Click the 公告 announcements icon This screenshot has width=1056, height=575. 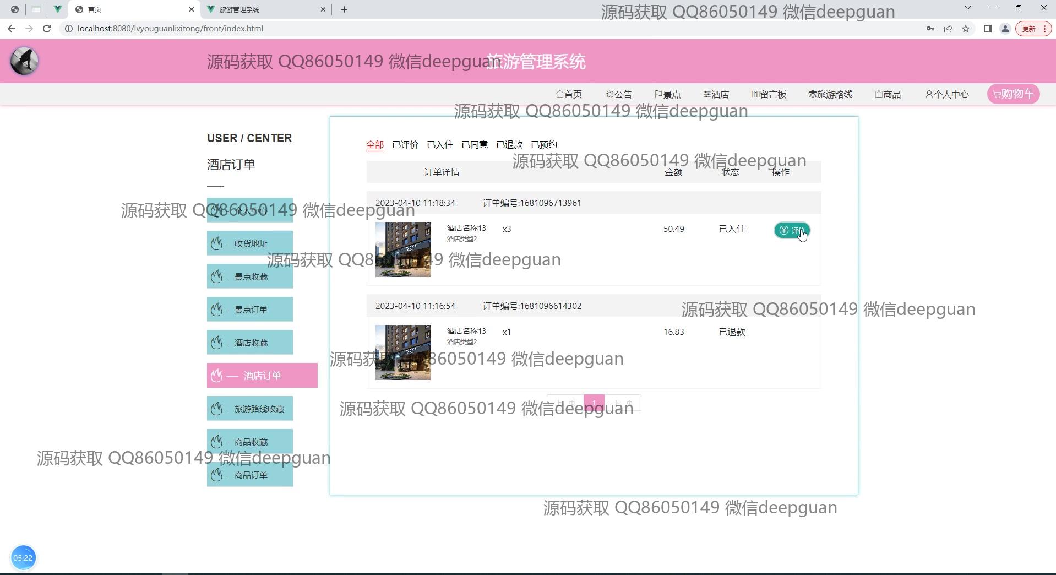click(619, 94)
